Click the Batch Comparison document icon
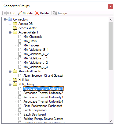This screenshot has height=125, width=115. point(20,110)
